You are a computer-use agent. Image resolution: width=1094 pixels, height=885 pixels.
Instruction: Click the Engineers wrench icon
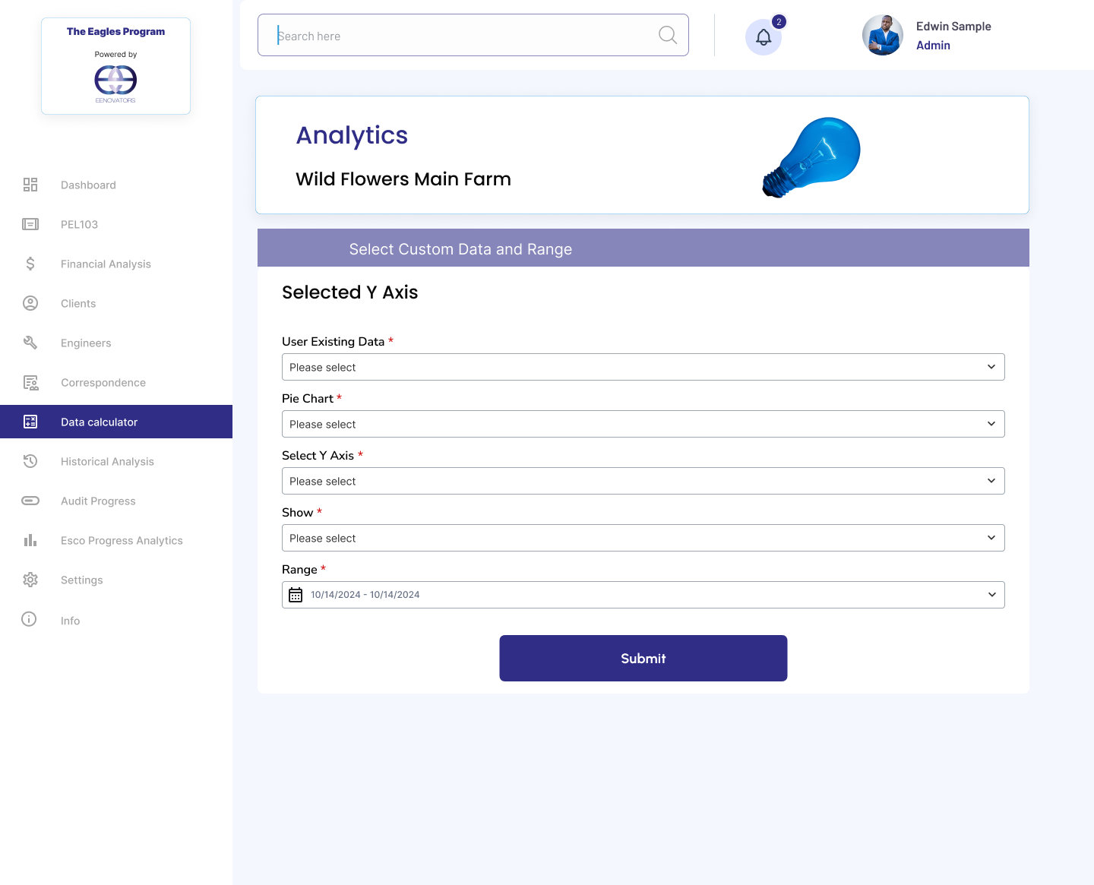pyautogui.click(x=30, y=343)
